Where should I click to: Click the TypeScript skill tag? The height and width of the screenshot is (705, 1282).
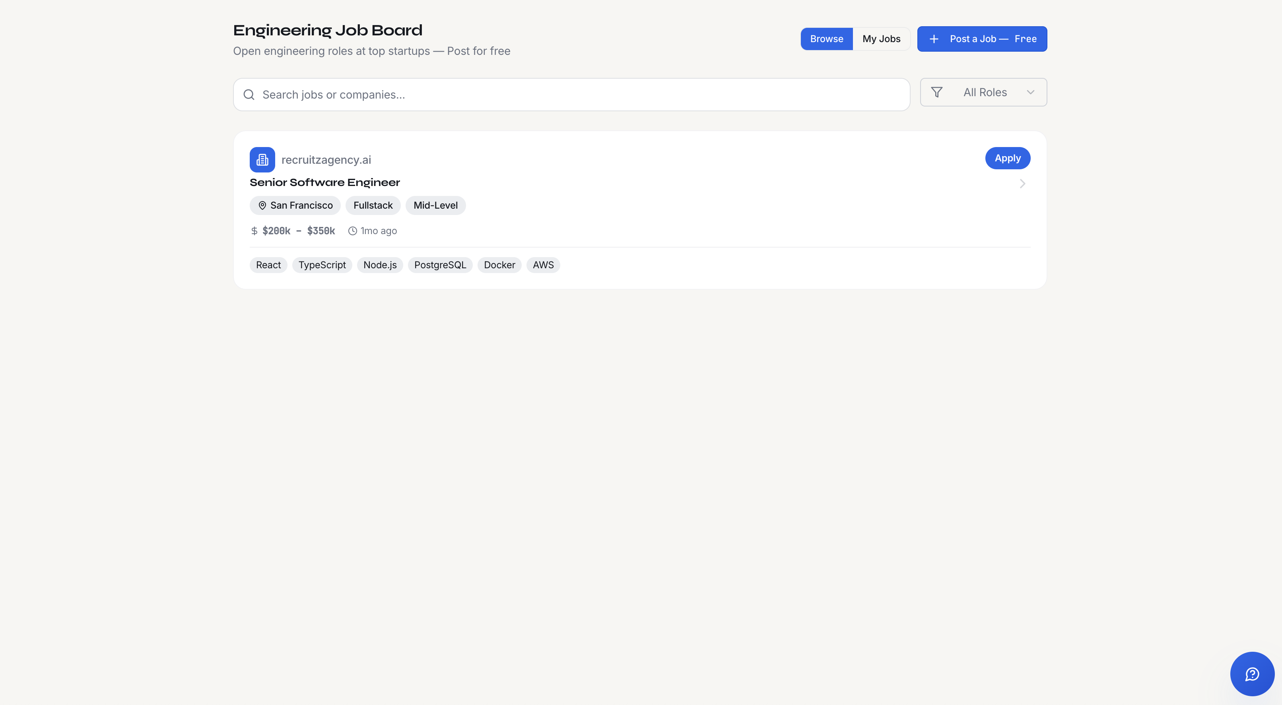pos(322,265)
